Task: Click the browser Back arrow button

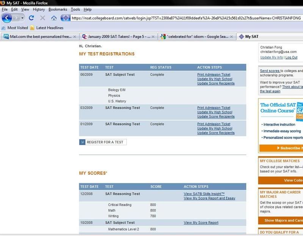Action: coord(7,18)
